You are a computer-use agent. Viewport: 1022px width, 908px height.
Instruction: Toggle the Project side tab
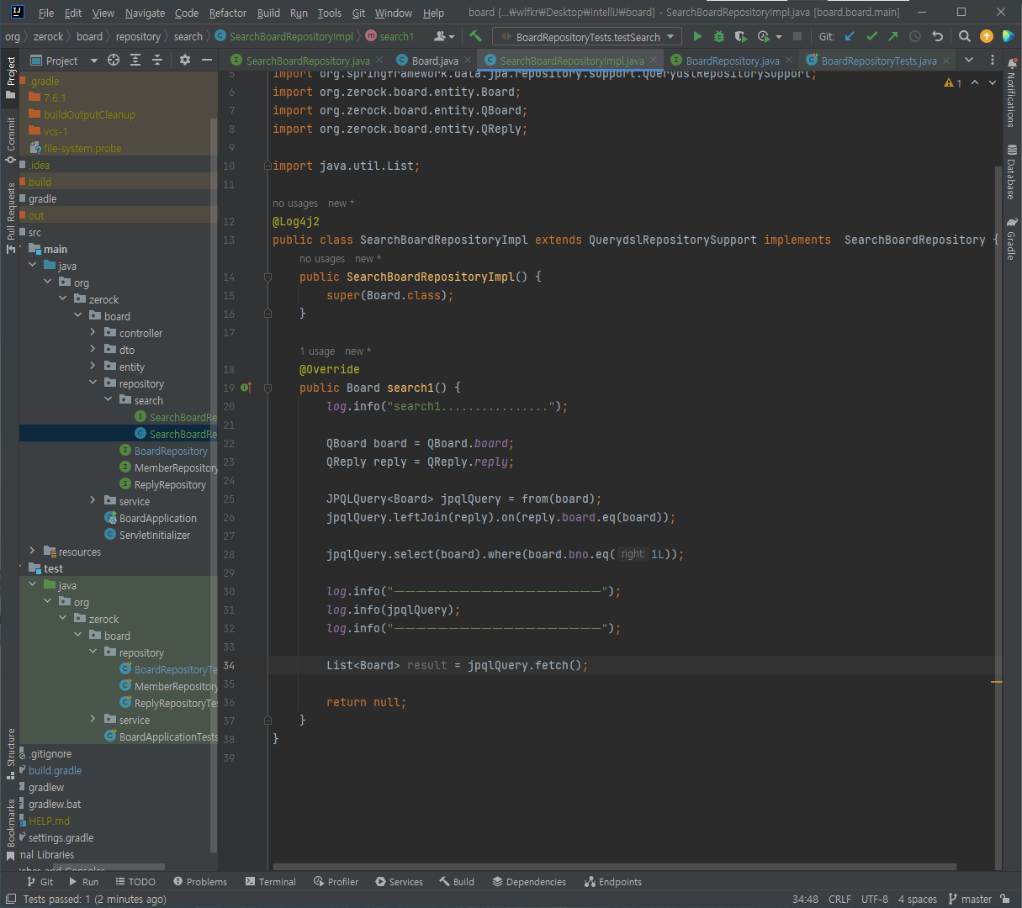pos(10,77)
